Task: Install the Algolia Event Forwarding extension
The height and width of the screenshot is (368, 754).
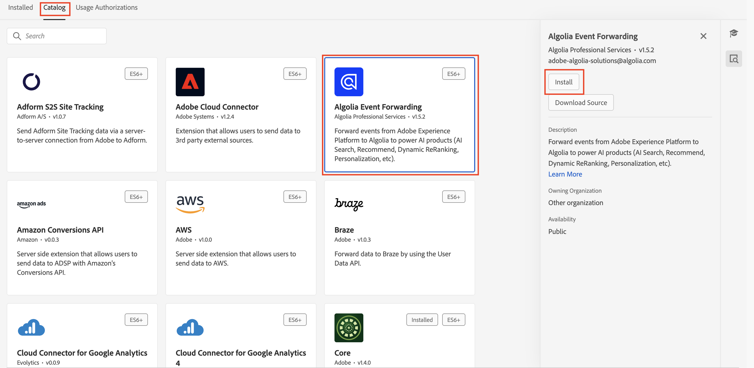Action: pyautogui.click(x=564, y=82)
